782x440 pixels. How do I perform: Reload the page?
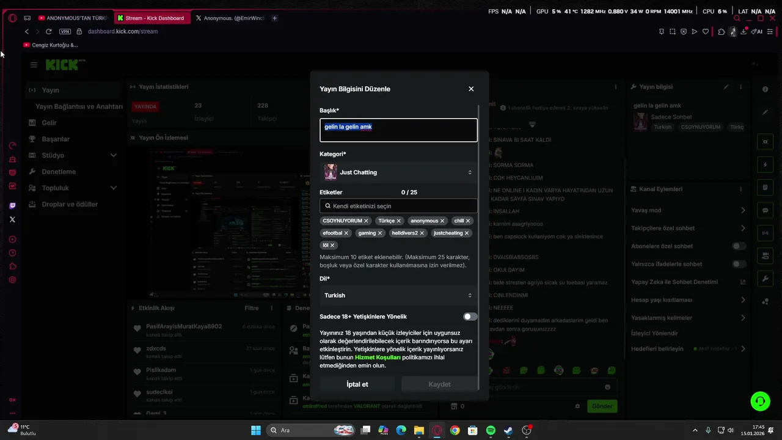(x=48, y=31)
